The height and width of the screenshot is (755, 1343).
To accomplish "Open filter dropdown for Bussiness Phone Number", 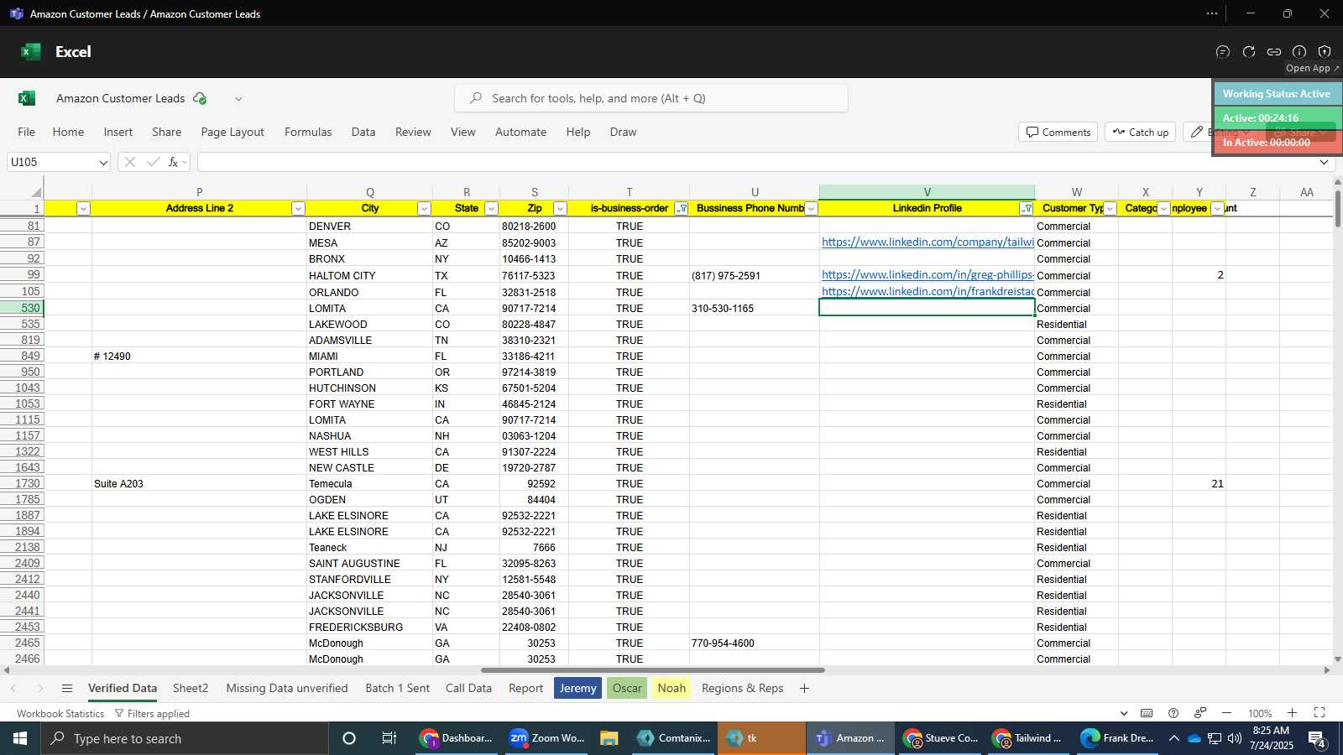I will tap(811, 209).
